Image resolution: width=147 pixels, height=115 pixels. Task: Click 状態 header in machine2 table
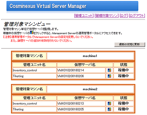[x=124, y=98]
